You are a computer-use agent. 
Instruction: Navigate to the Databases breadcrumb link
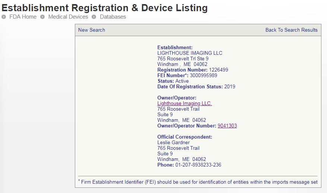click(113, 17)
